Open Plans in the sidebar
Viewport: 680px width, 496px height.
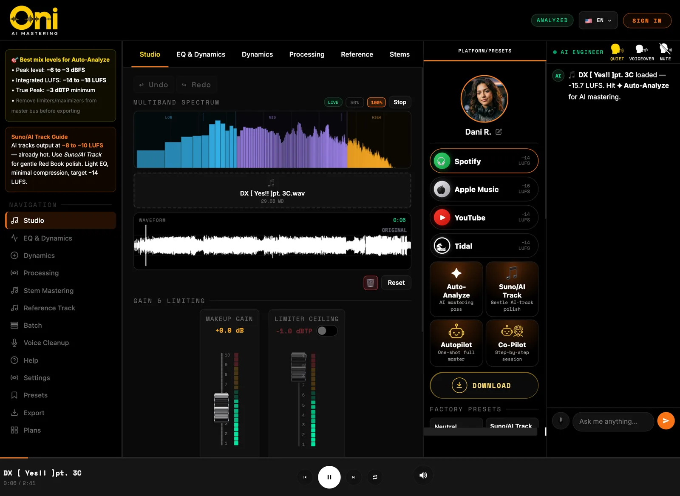coord(60,430)
